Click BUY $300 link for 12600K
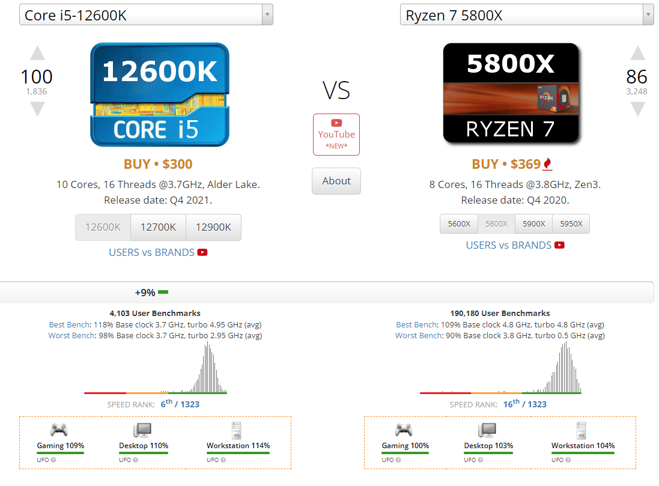Image resolution: width=659 pixels, height=486 pixels. 158,164
